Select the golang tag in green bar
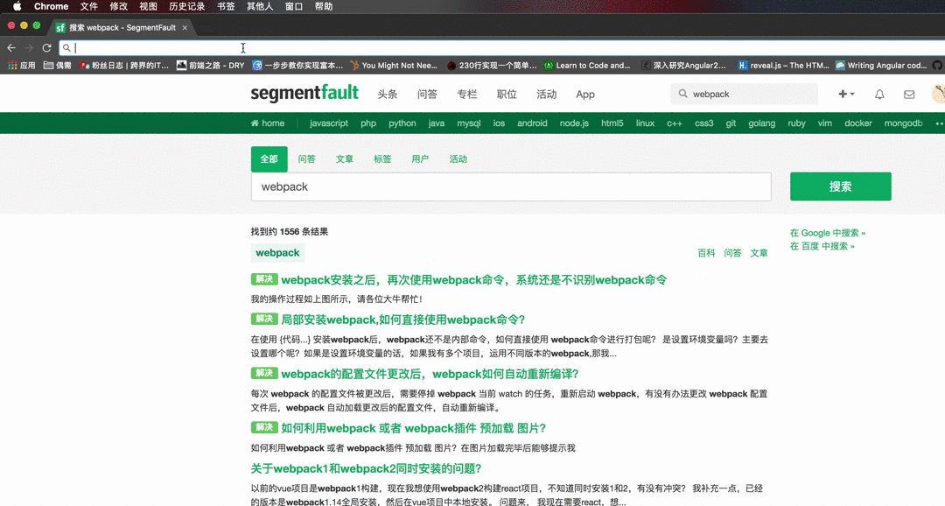This screenshot has width=945, height=506. (x=762, y=123)
